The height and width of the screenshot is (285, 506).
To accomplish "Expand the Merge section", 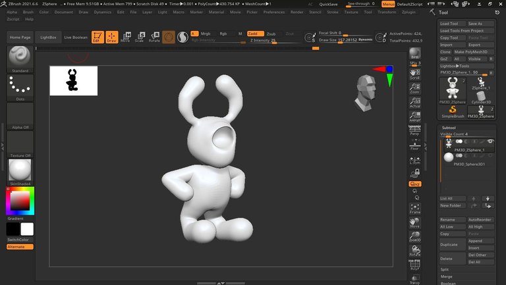I will (446, 276).
